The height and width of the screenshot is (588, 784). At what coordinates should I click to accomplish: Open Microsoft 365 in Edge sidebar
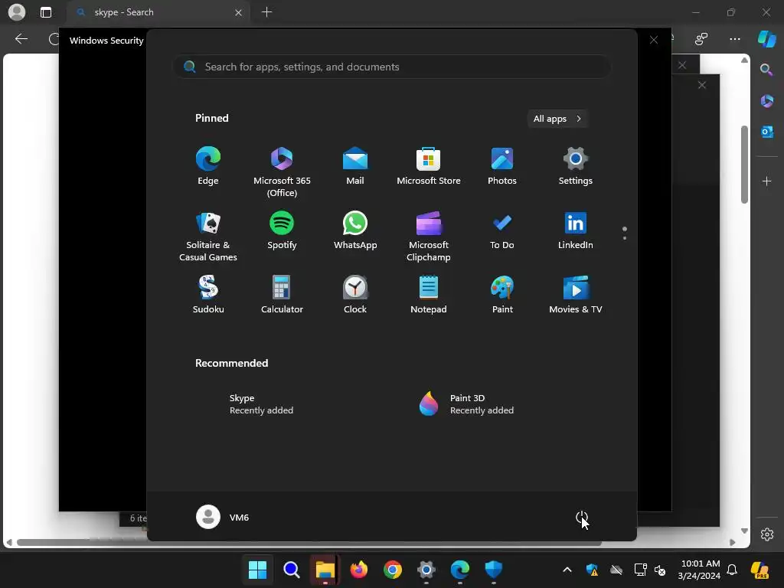pyautogui.click(x=766, y=100)
